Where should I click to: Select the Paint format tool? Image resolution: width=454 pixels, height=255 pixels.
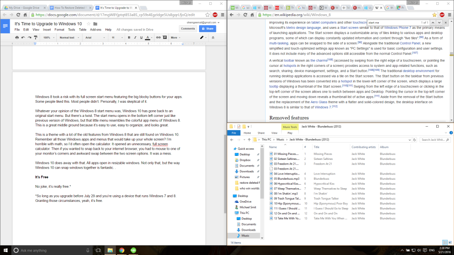(35, 38)
